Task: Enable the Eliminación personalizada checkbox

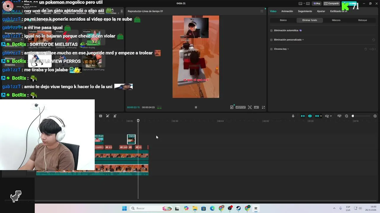Action: point(271,40)
